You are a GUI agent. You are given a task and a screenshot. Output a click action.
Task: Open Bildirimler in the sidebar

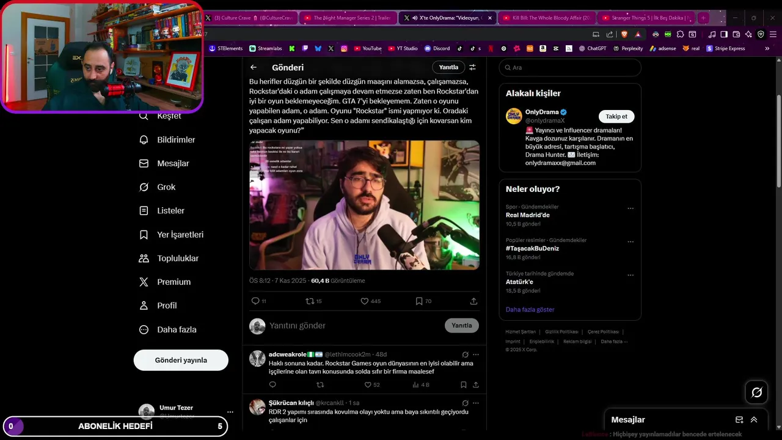click(x=167, y=140)
